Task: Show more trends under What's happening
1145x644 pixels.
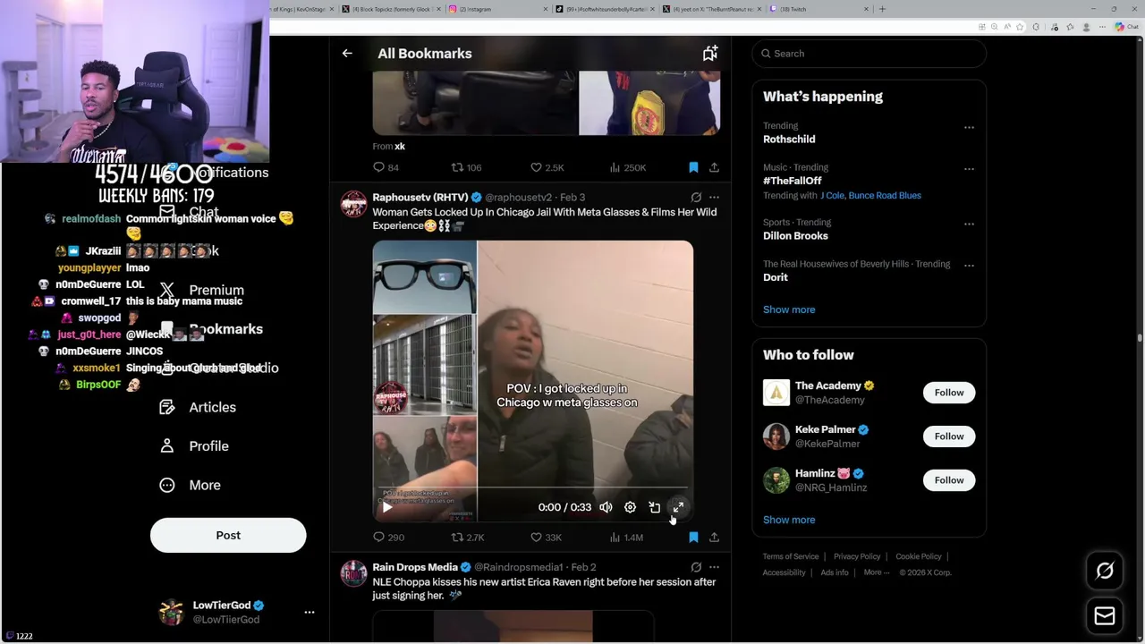Action: (x=789, y=309)
